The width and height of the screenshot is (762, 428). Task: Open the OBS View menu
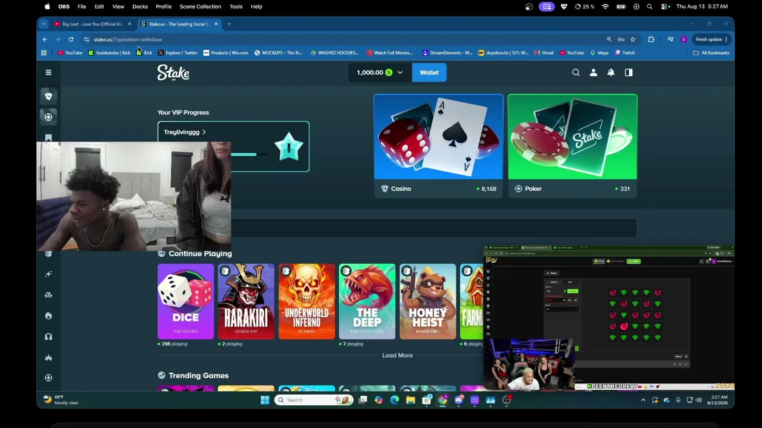click(118, 7)
